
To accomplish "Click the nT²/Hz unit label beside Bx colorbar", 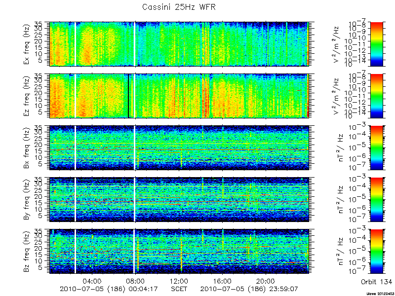I will click(x=339, y=148).
